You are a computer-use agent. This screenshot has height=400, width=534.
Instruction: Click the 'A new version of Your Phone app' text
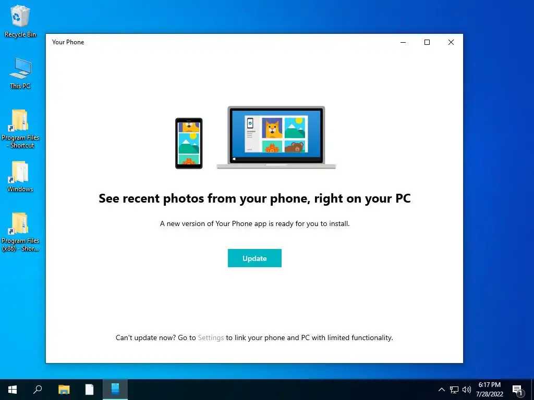pyautogui.click(x=254, y=223)
